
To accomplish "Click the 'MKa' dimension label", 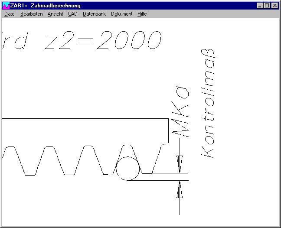I will tap(180, 111).
